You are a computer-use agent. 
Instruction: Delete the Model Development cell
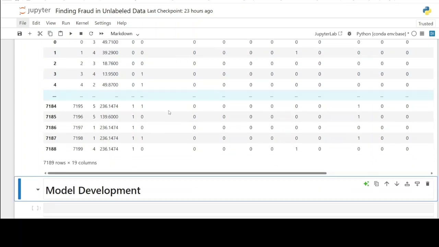(427, 184)
